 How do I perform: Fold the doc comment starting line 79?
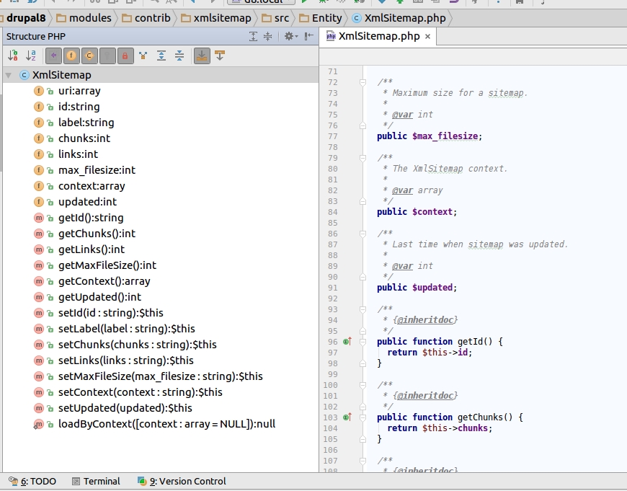[x=363, y=158]
